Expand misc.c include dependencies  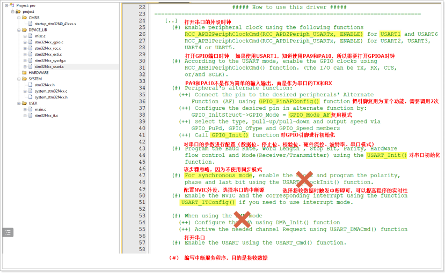(25, 36)
